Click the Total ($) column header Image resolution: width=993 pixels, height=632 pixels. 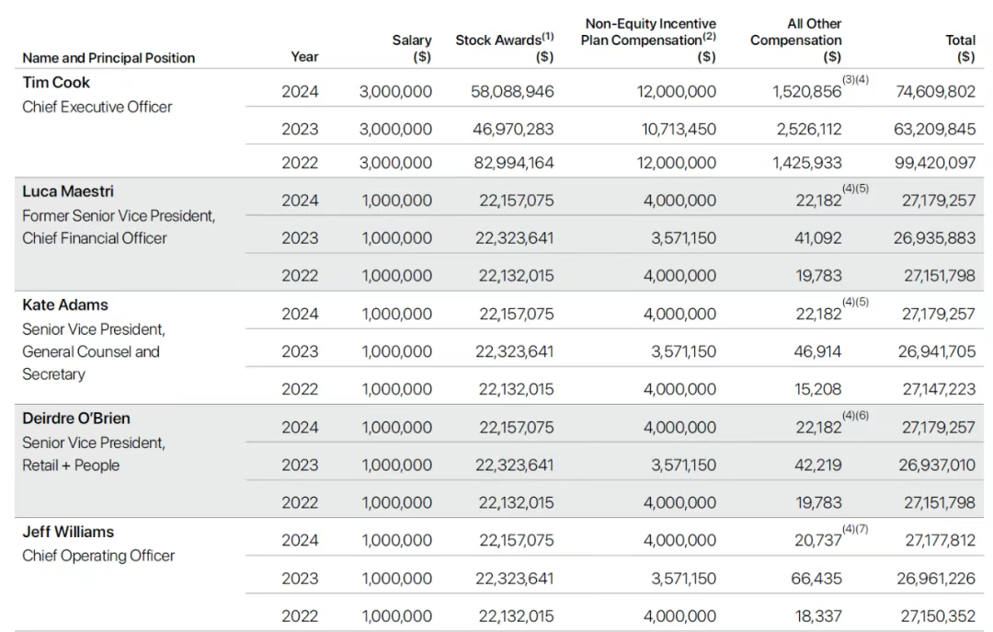point(960,49)
